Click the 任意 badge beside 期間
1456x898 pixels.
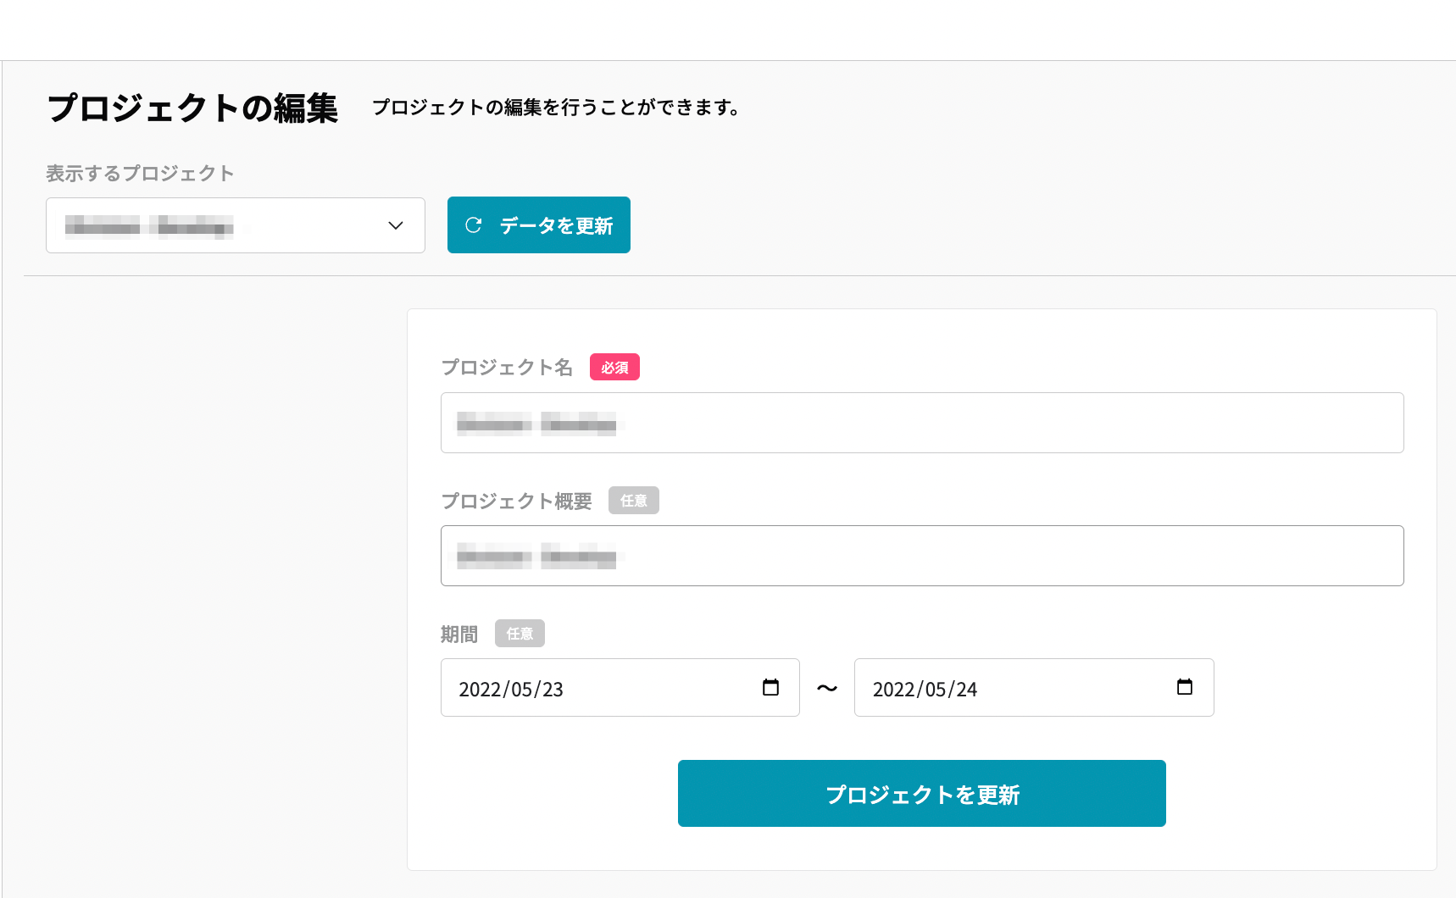[x=520, y=634]
